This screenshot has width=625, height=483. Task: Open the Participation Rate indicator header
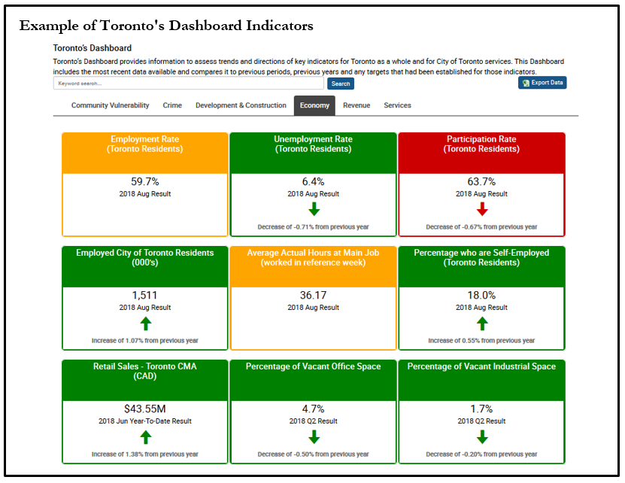click(x=481, y=153)
